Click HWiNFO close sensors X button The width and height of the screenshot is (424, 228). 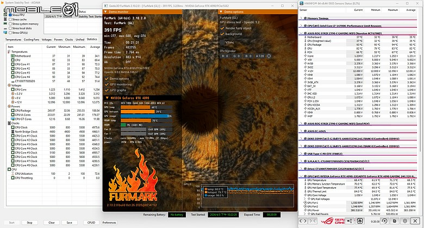pyautogui.click(x=415, y=221)
